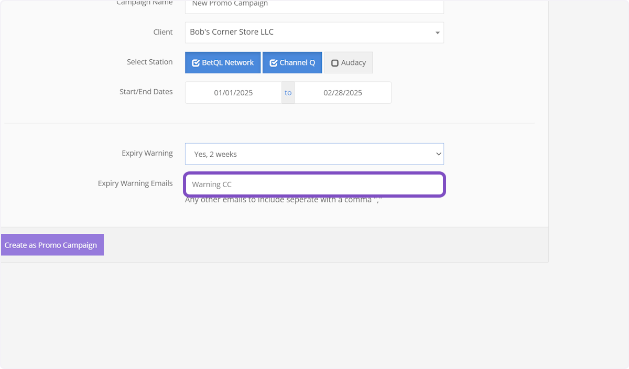Click the caret arrow in Client field
Image resolution: width=629 pixels, height=369 pixels.
click(x=437, y=33)
